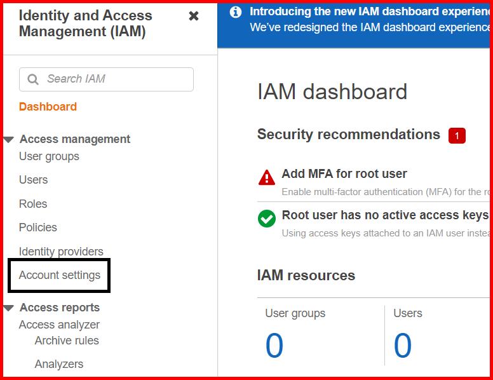Screen dimensions: 493x380
Task: Click the zero count under User groups resources
Action: (274, 346)
